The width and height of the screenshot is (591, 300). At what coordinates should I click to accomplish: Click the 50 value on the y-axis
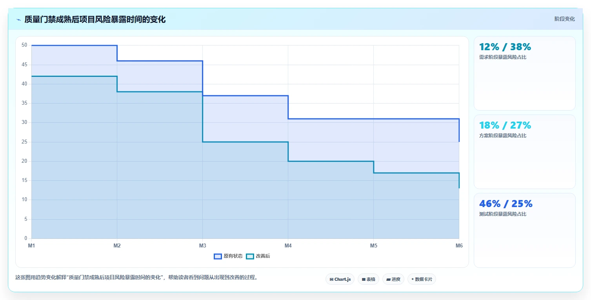point(24,45)
